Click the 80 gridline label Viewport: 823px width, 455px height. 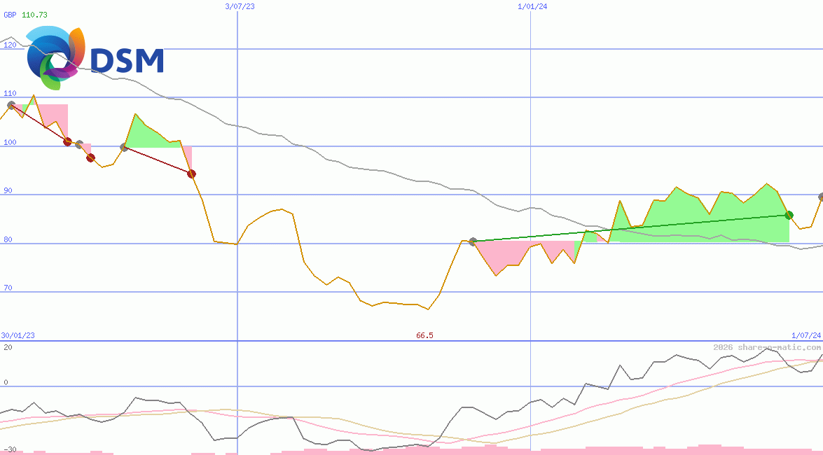tap(8, 239)
